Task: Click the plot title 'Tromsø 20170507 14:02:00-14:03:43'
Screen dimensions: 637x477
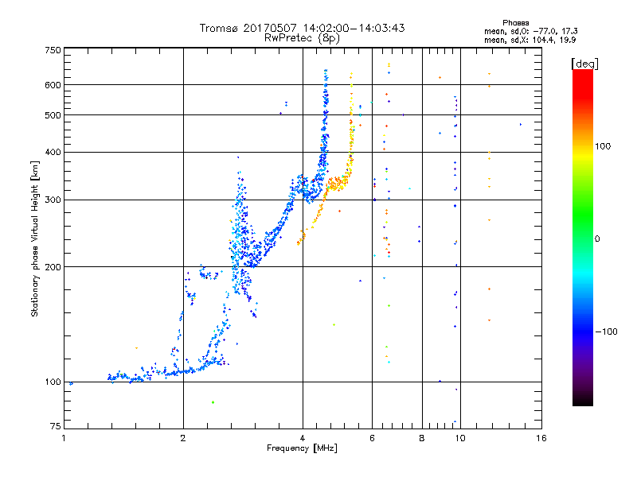Action: click(x=302, y=28)
